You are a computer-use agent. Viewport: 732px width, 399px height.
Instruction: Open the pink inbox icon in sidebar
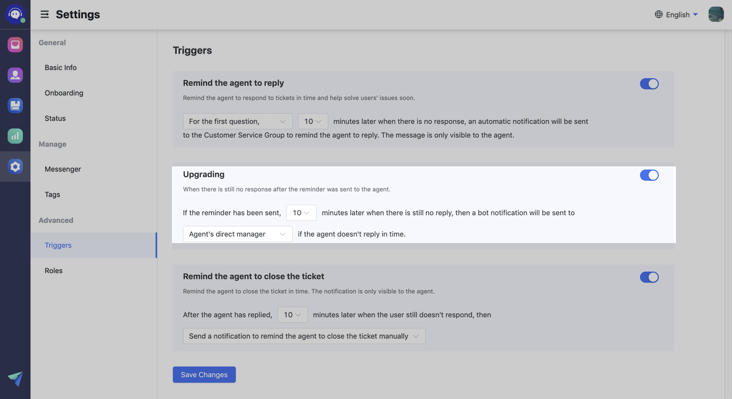click(15, 44)
